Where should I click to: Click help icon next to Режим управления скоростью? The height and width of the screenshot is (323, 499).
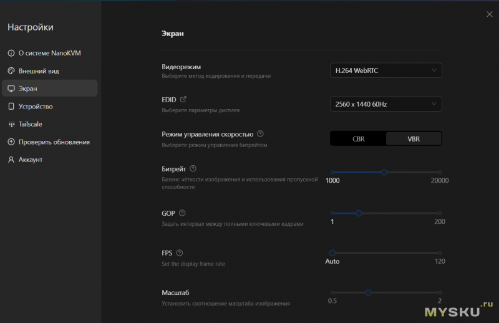pos(260,133)
